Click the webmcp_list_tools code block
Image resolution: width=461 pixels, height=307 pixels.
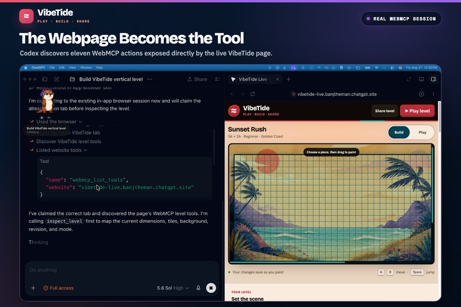pyautogui.click(x=125, y=178)
